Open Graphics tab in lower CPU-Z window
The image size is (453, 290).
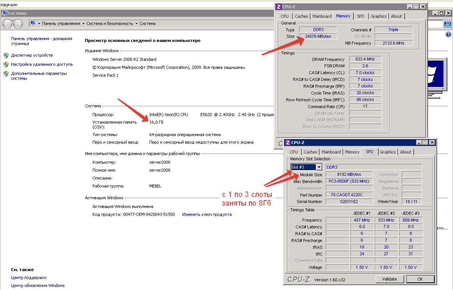click(388, 152)
